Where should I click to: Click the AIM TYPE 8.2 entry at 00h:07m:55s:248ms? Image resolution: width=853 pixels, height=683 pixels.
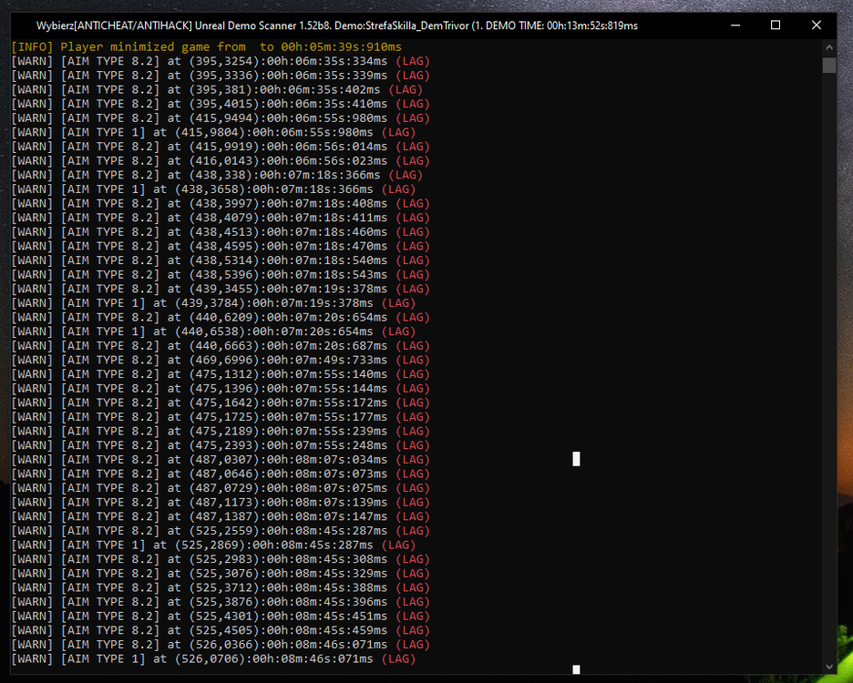pos(221,445)
